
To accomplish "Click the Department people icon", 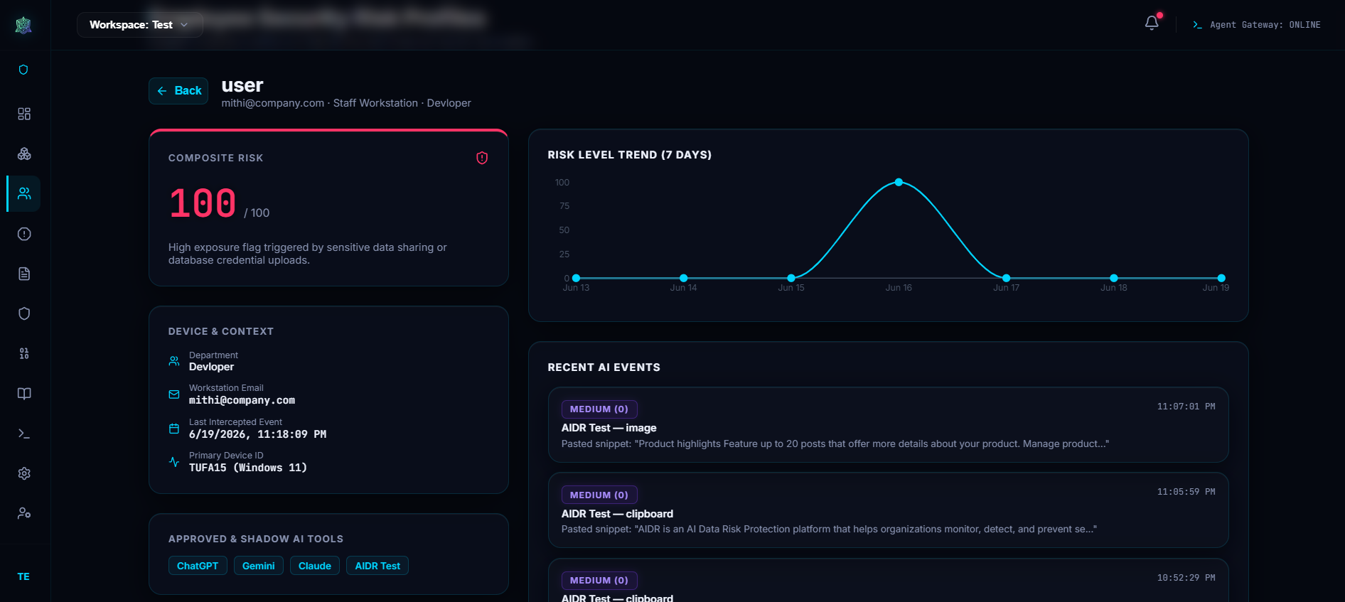I will pos(174,361).
